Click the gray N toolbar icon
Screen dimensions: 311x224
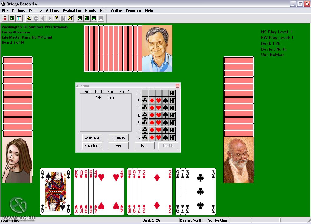[63, 19]
